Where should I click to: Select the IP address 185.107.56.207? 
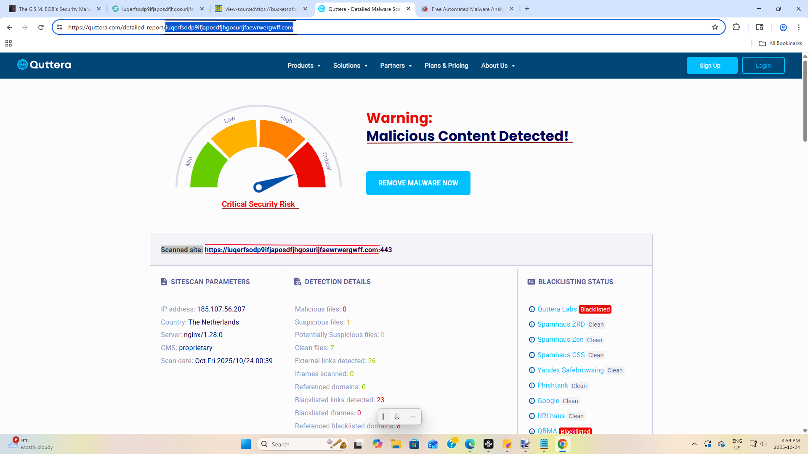tap(221, 309)
